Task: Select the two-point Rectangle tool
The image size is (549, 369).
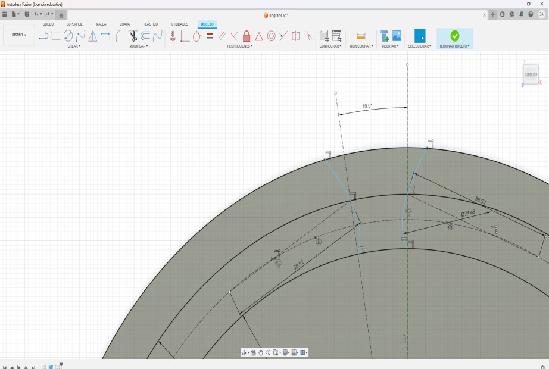Action: coord(55,36)
